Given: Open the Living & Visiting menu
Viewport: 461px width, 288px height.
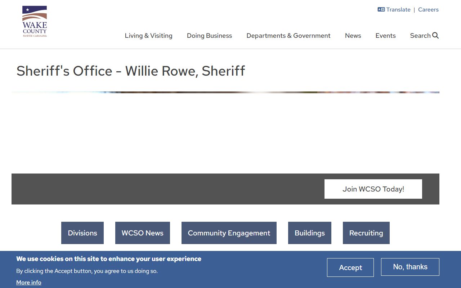Looking at the screenshot, I should [149, 36].
